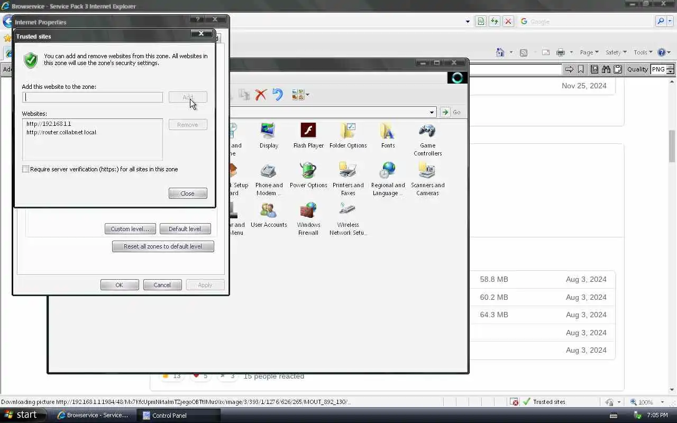This screenshot has width=677, height=423.
Task: Open User Accounts in Control Panel
Action: [x=269, y=215]
